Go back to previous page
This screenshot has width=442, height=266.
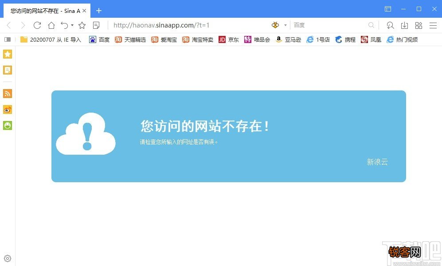click(9, 25)
